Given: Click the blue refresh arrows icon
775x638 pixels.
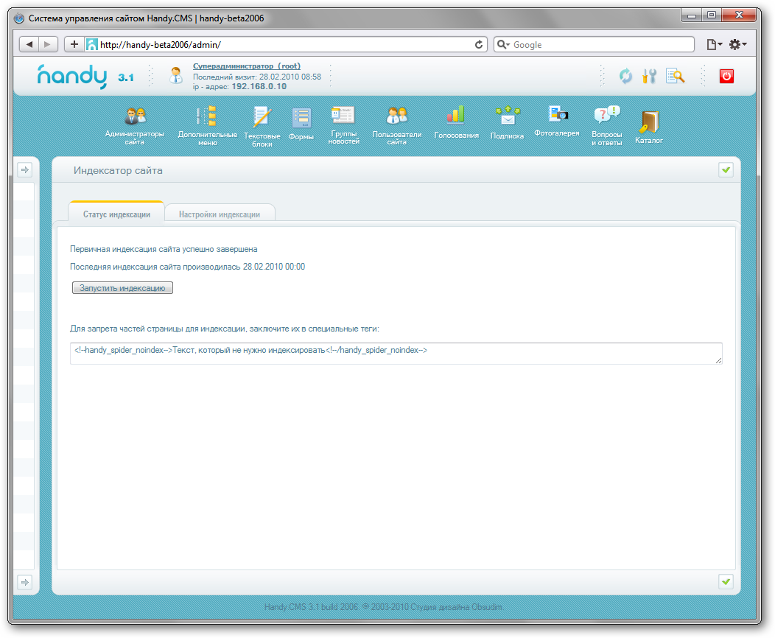Looking at the screenshot, I should click(625, 76).
